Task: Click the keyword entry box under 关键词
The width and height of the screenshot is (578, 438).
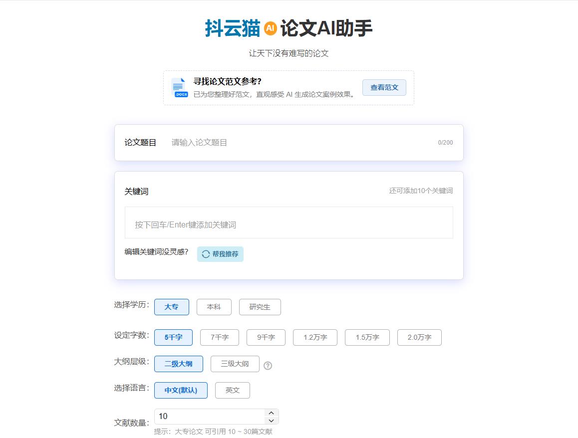Action: point(289,222)
